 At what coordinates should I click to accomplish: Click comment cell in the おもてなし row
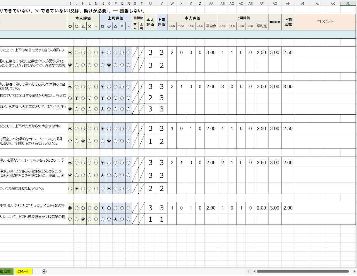pyautogui.click(x=325, y=87)
